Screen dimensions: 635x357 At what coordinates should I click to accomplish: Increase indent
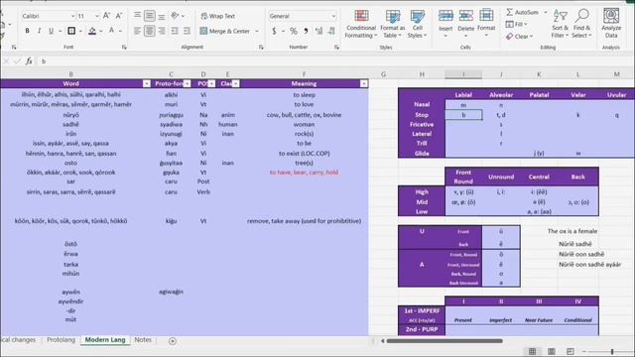pyautogui.click(x=187, y=31)
